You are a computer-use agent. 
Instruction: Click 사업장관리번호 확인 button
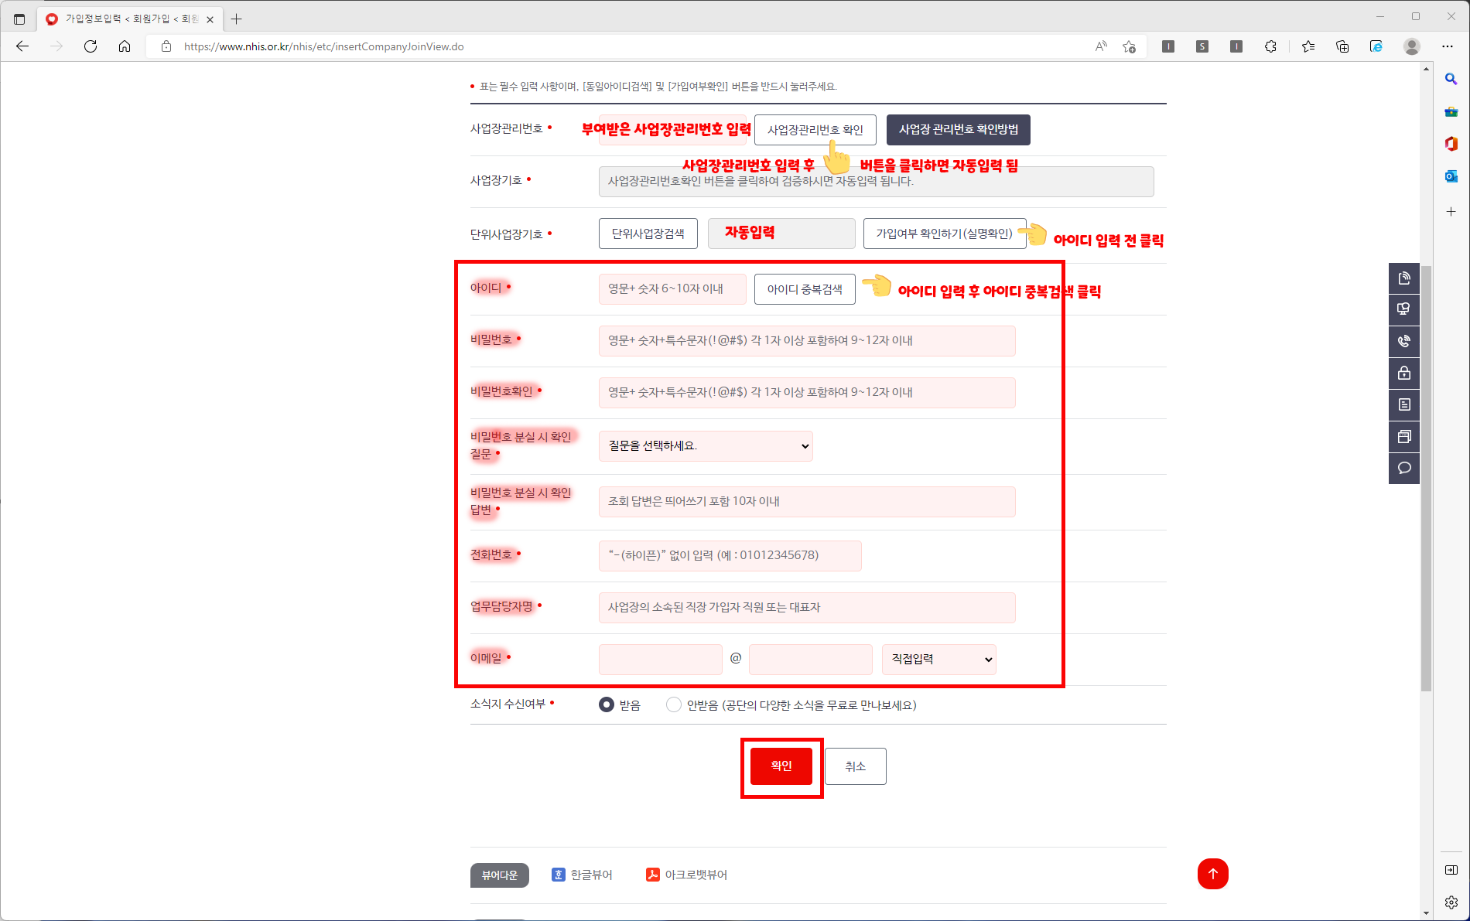[x=815, y=130]
